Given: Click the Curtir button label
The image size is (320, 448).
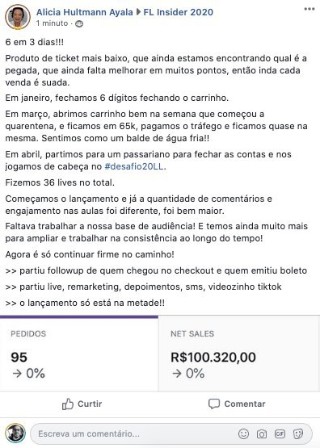Looking at the screenshot, I should pos(90,404).
